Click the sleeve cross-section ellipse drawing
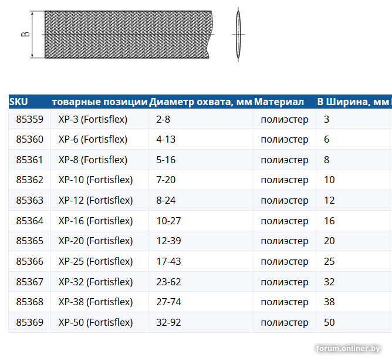This screenshot has width=392, height=361. 238,35
